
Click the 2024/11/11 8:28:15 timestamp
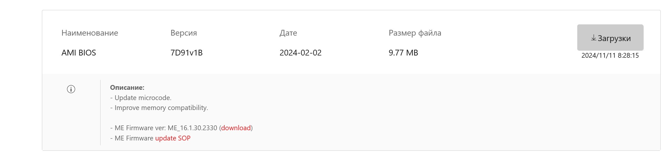(610, 55)
